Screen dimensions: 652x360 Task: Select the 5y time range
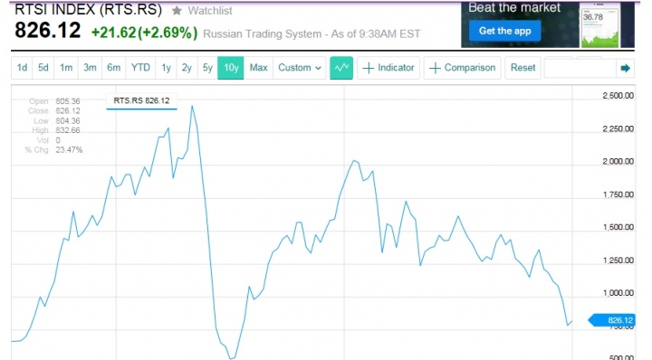coord(207,68)
